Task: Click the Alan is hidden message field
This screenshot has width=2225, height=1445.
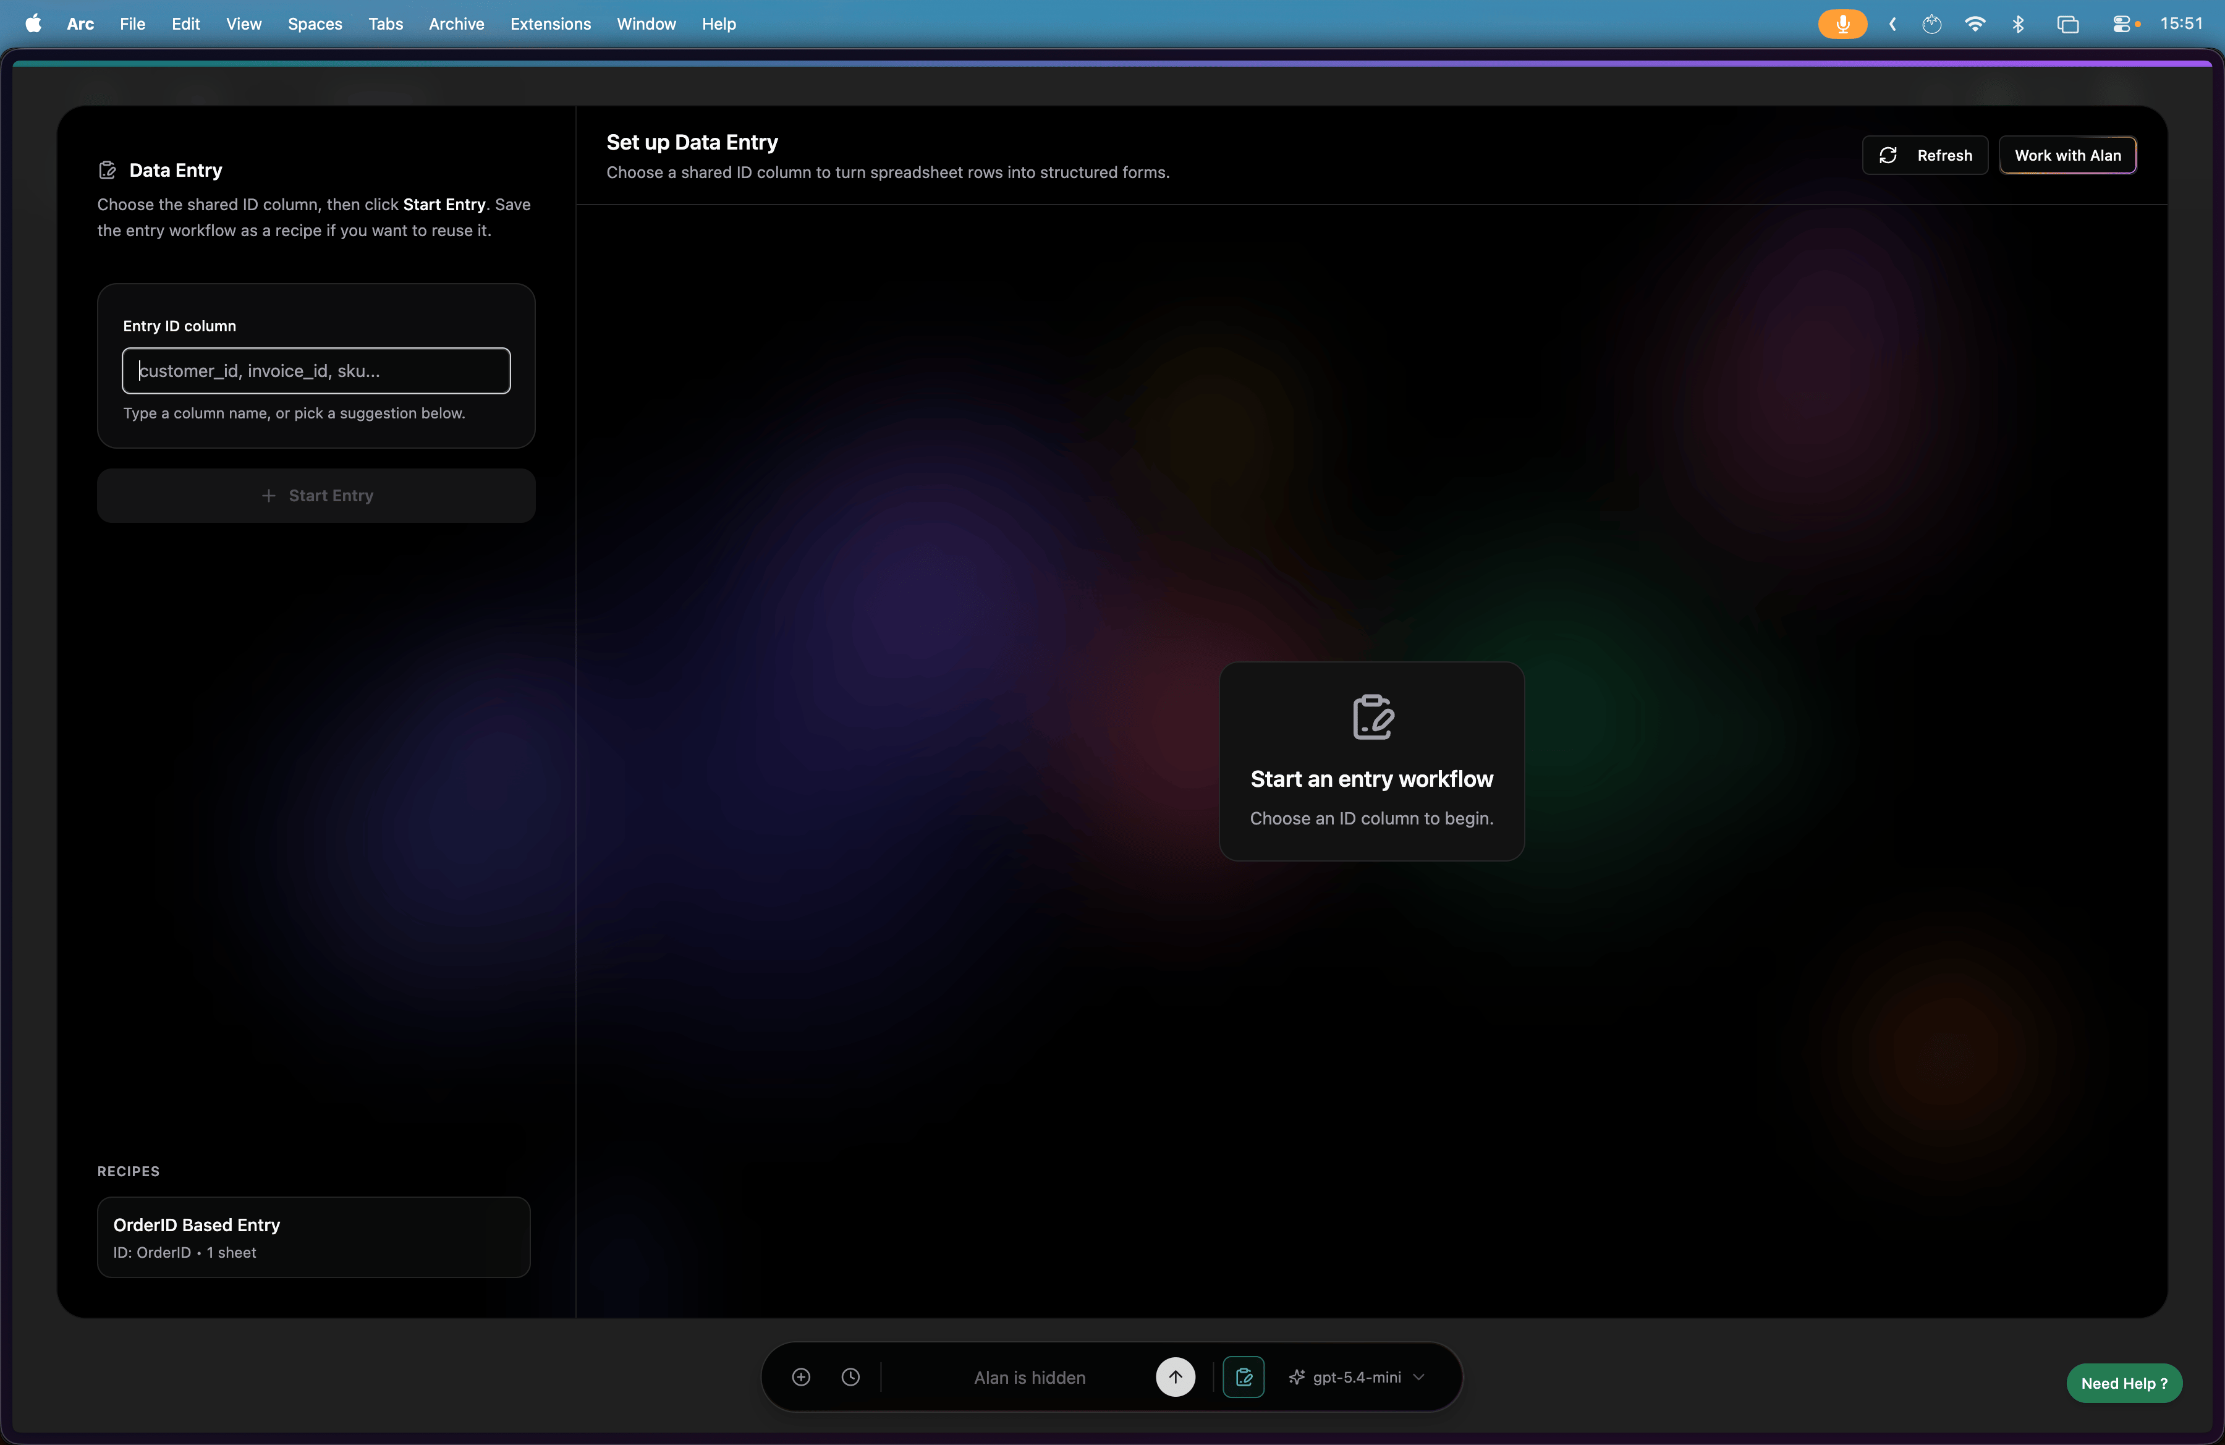Action: (x=1029, y=1377)
